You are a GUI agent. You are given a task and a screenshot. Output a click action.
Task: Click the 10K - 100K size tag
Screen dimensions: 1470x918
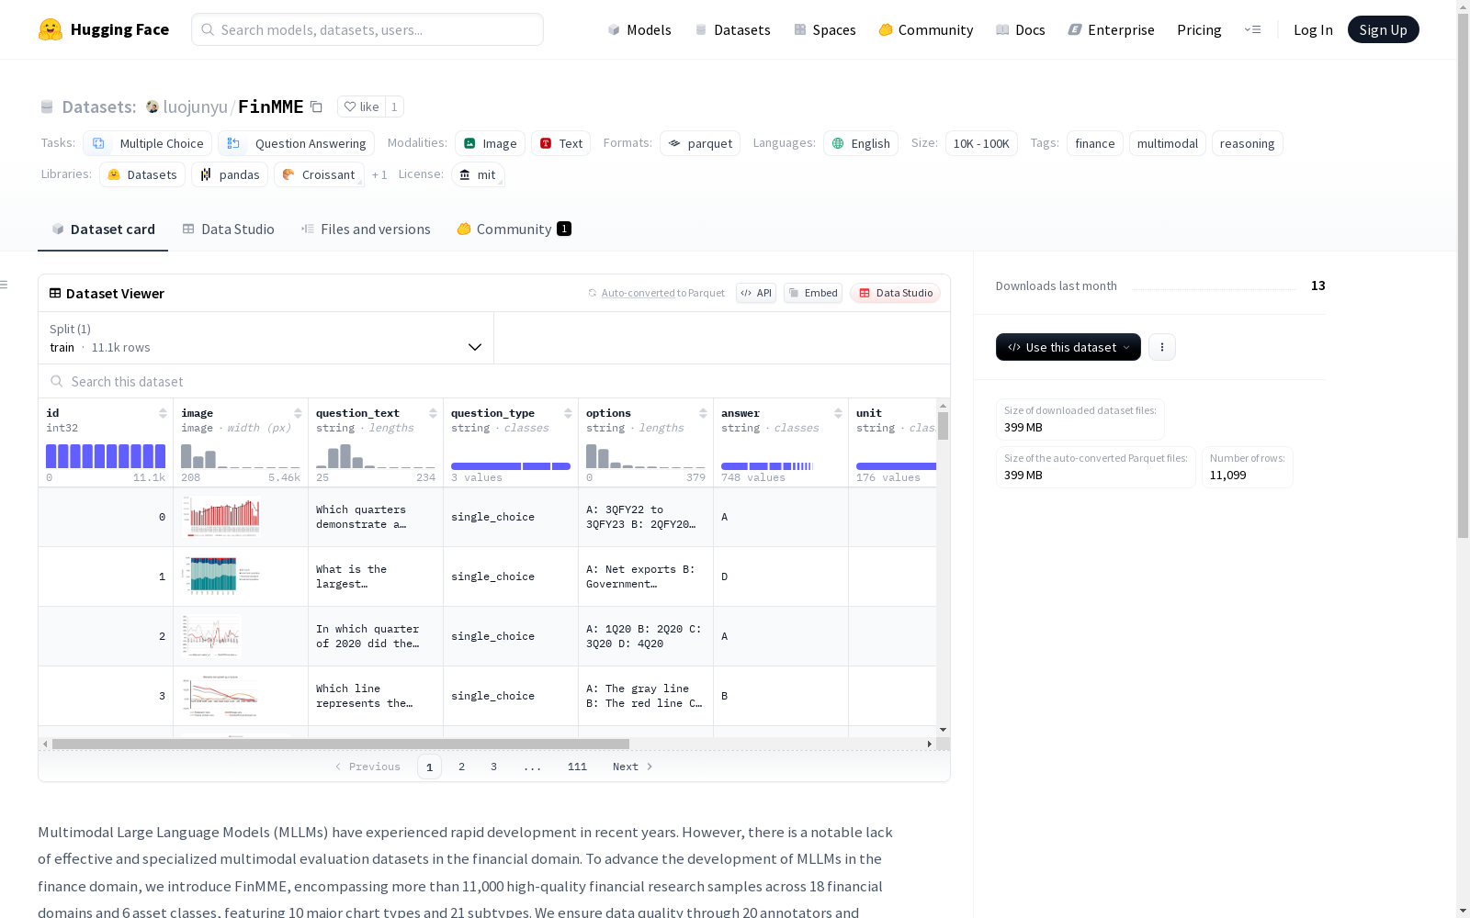coord(981,143)
